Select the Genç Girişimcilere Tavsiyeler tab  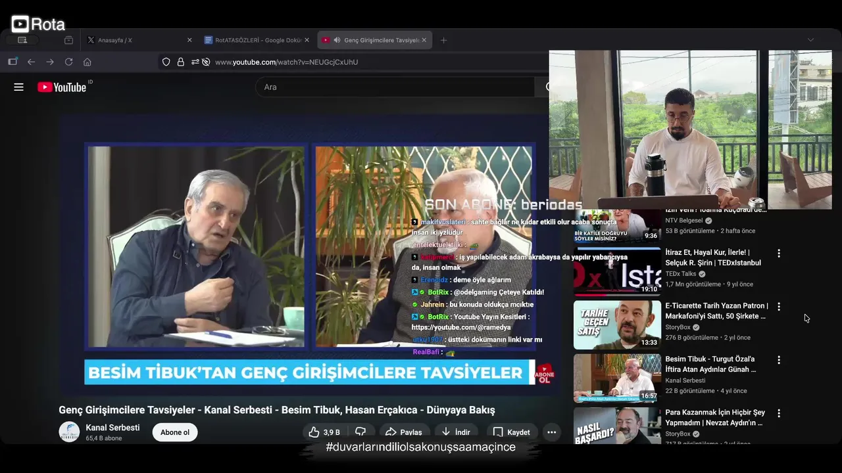point(374,40)
